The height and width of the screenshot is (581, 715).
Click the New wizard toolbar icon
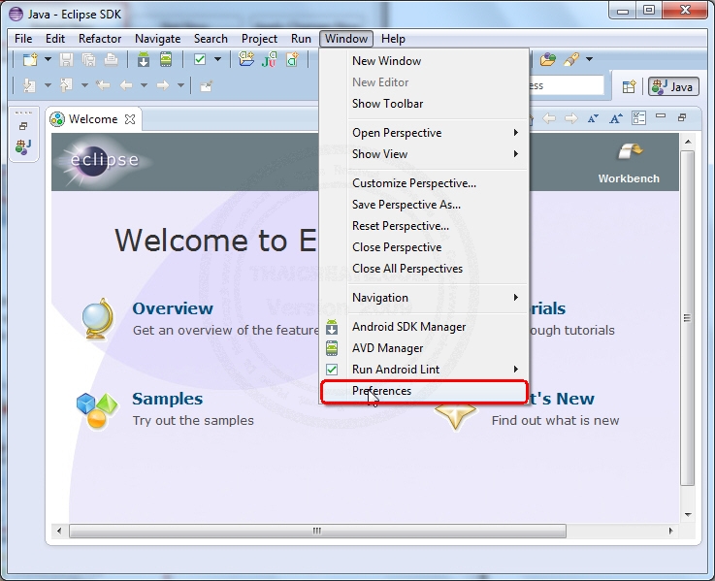[30, 59]
